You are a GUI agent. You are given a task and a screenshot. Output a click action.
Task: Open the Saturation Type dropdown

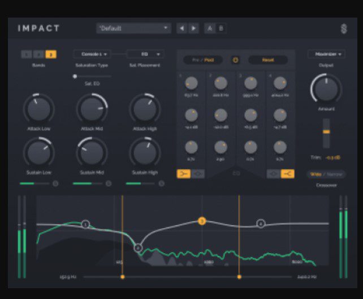[x=92, y=54]
